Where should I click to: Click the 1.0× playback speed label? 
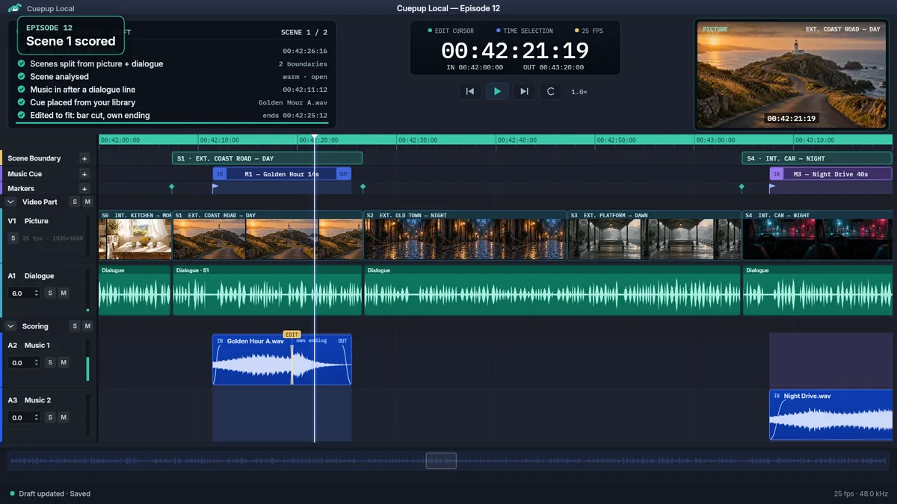tap(579, 92)
